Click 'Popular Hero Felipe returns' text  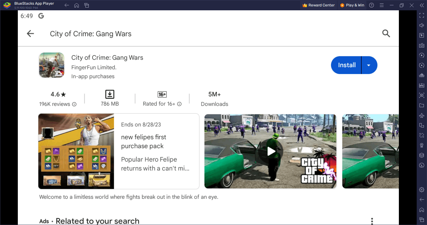[155, 164]
